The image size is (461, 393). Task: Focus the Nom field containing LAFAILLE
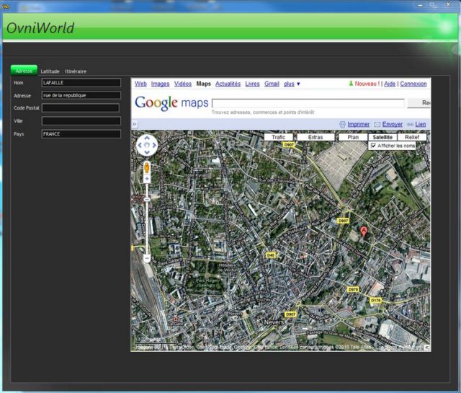click(x=81, y=83)
